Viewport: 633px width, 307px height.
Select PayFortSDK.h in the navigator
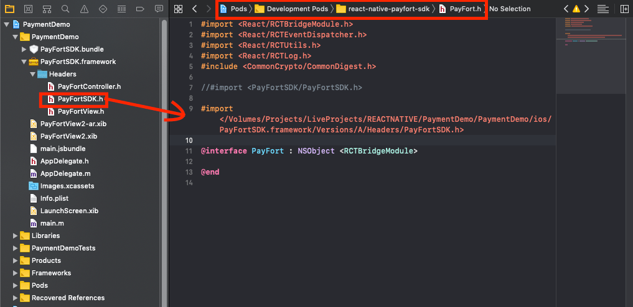click(80, 99)
